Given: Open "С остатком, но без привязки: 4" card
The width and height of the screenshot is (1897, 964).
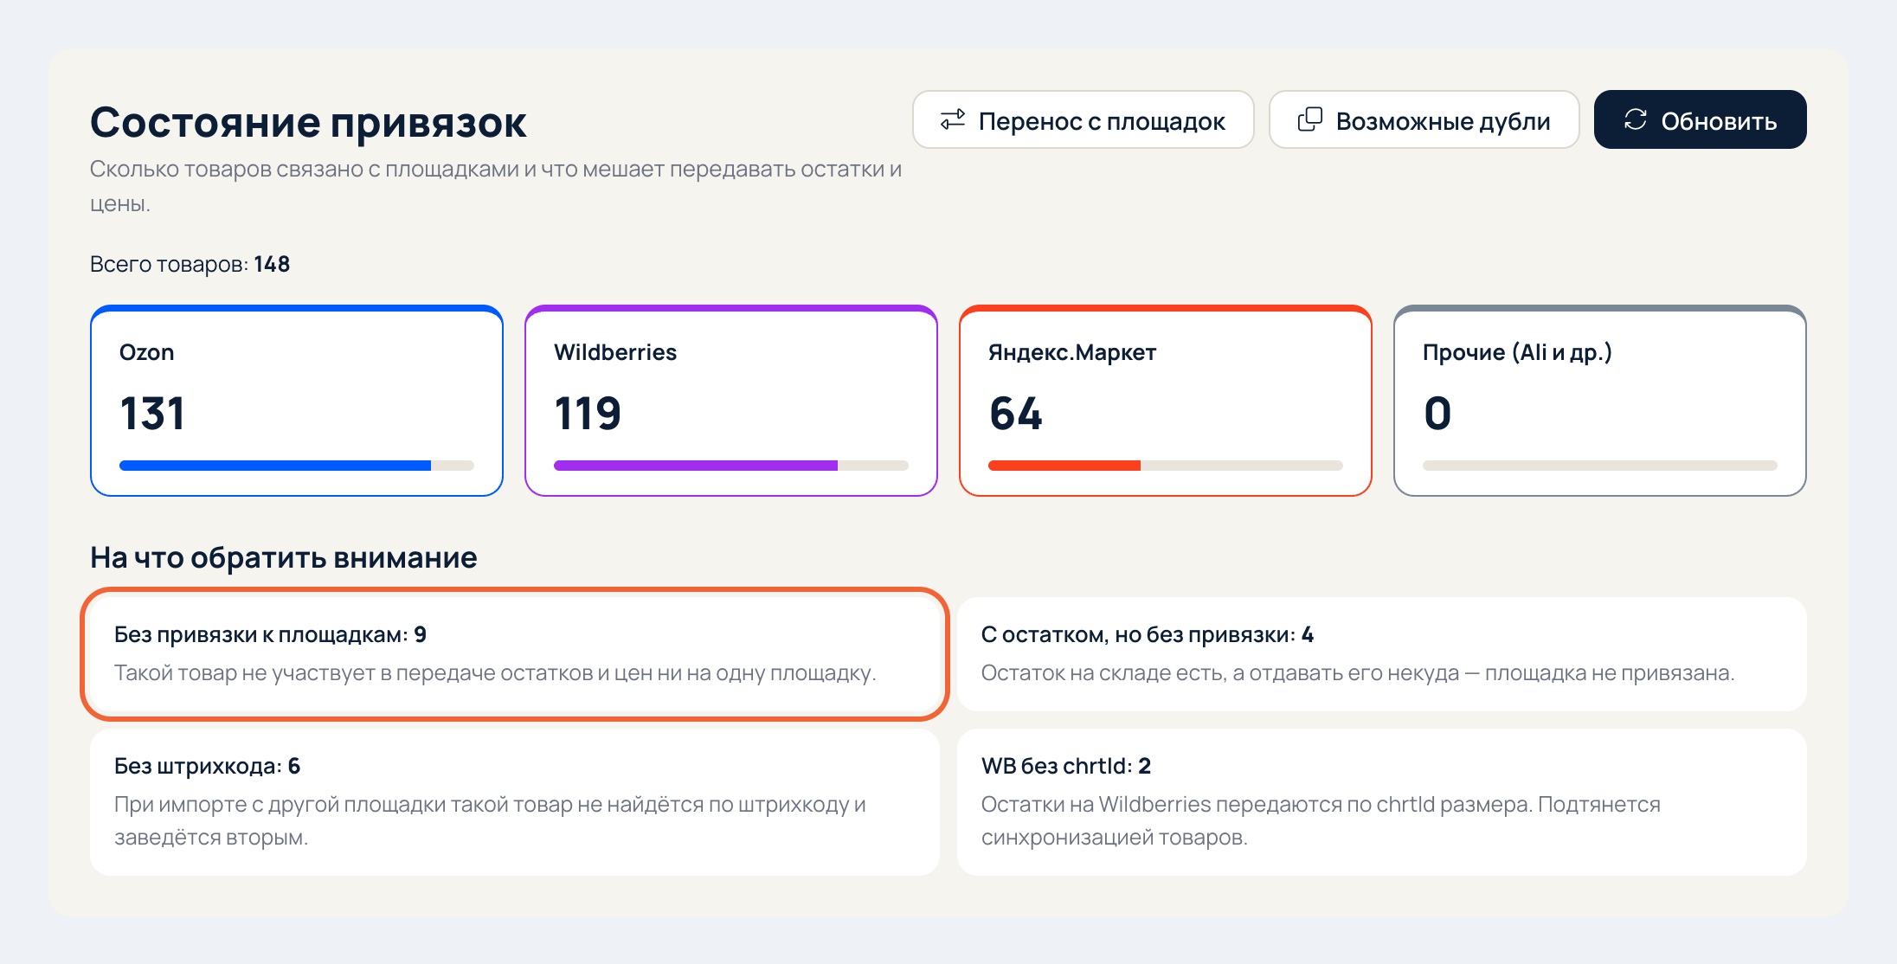Looking at the screenshot, I should coord(1382,654).
